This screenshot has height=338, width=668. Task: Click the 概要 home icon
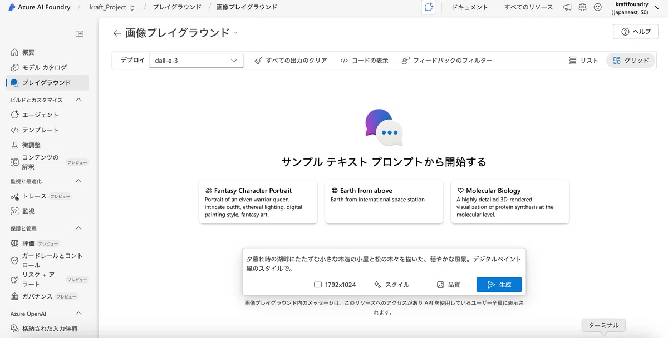pyautogui.click(x=15, y=52)
